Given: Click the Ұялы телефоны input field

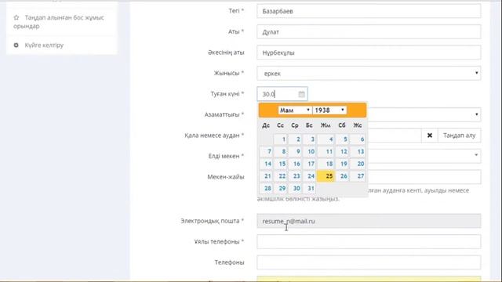Looking at the screenshot, I should pos(369,242).
